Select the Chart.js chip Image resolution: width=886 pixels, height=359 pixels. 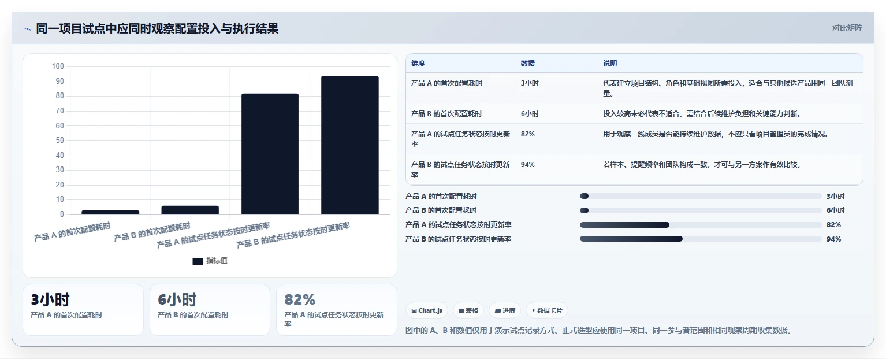427,310
